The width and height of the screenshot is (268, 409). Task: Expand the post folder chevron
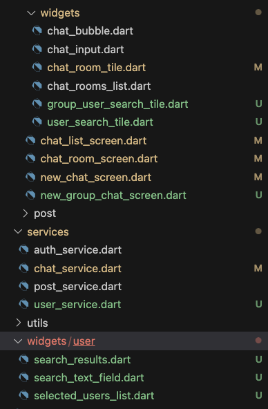tap(26, 213)
